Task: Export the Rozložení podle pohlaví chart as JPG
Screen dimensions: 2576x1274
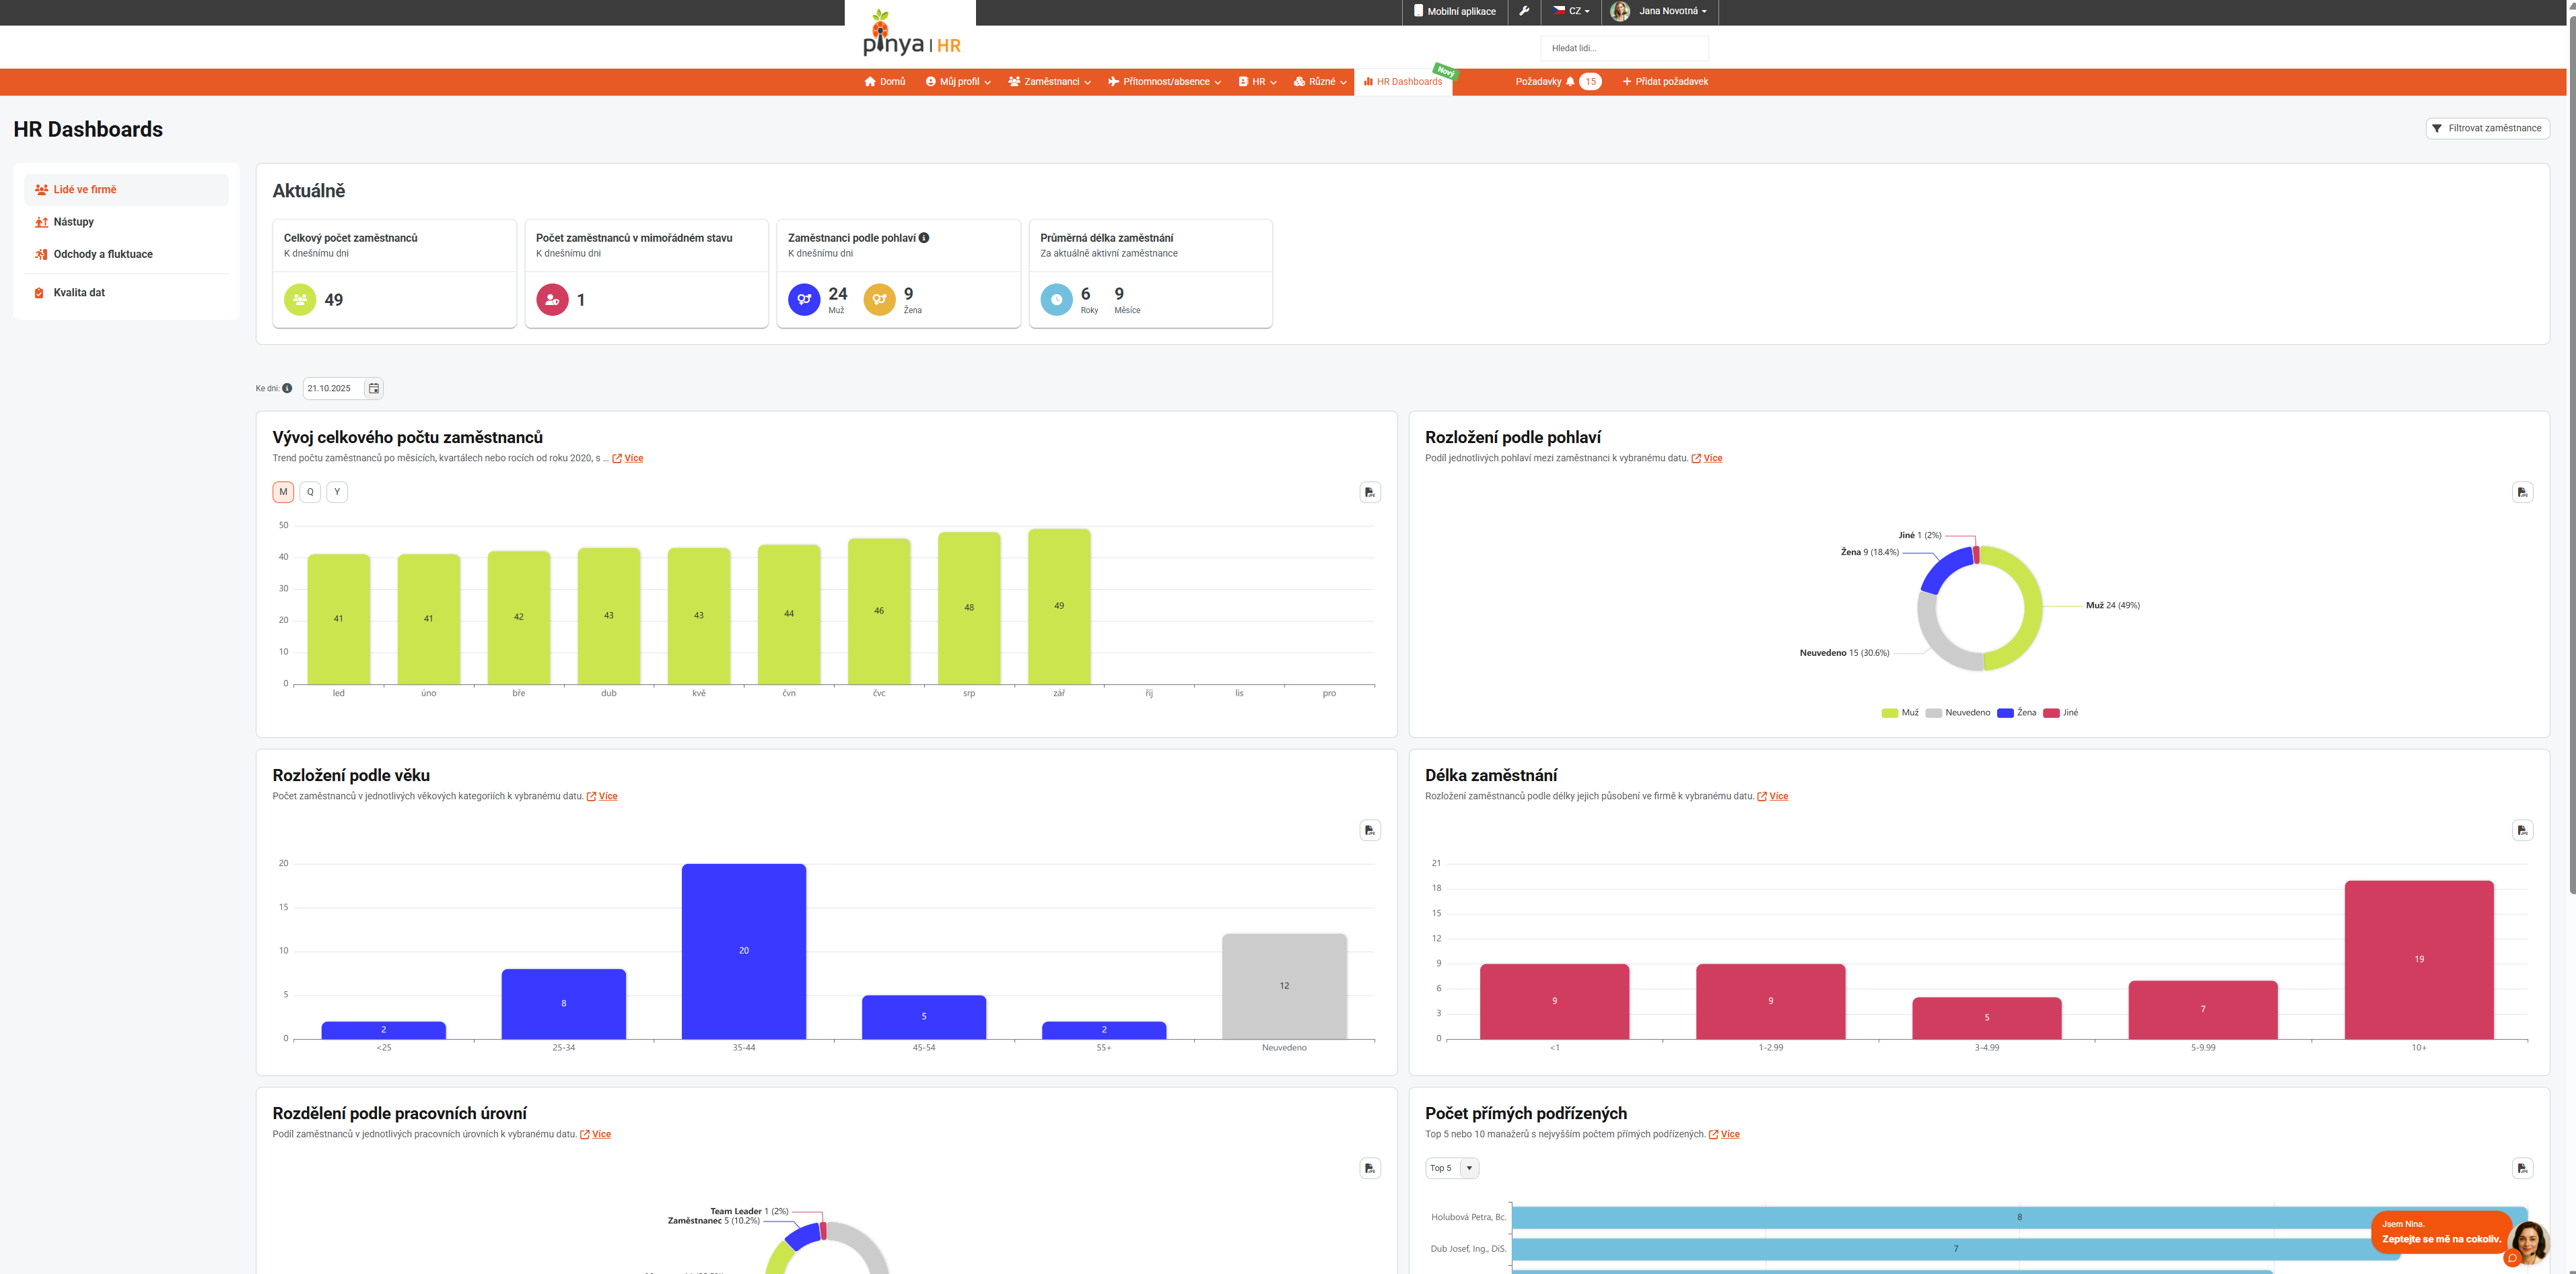Action: (x=2522, y=492)
